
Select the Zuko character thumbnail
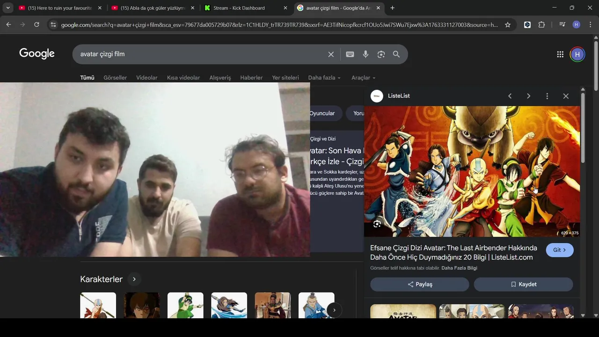(x=142, y=306)
